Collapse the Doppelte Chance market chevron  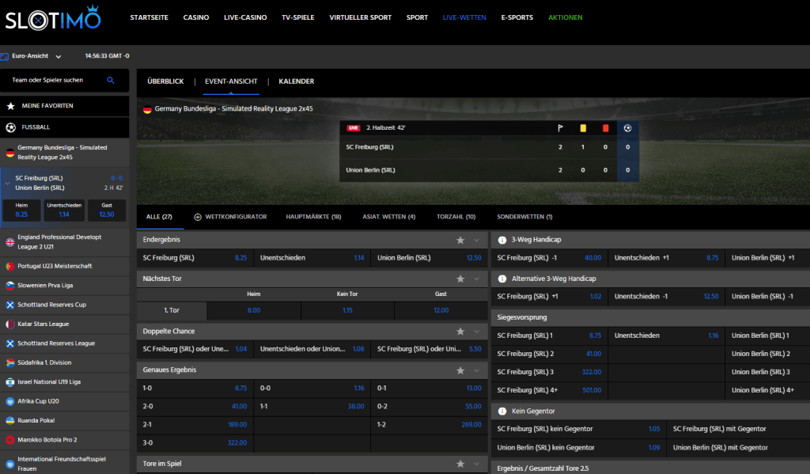click(x=477, y=332)
